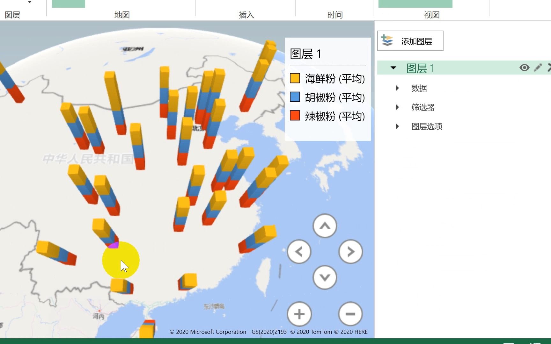Screen dimensions: 551x344
Task: Click the 胡椒粉 (平均) legend text
Action: click(335, 97)
